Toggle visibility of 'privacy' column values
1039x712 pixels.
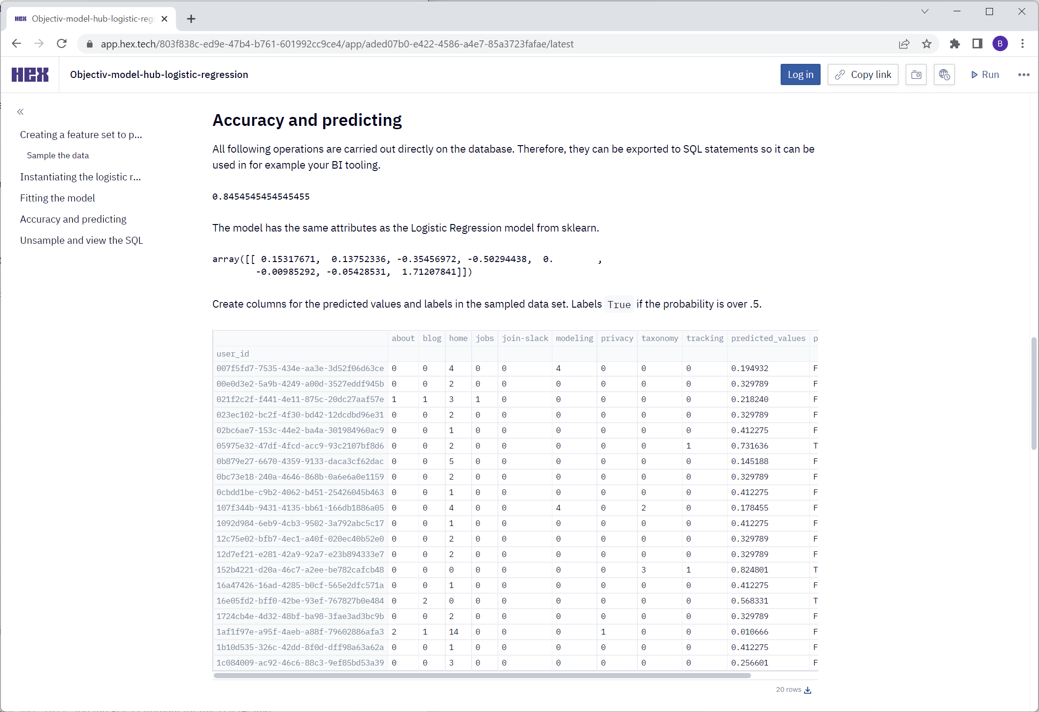point(616,338)
